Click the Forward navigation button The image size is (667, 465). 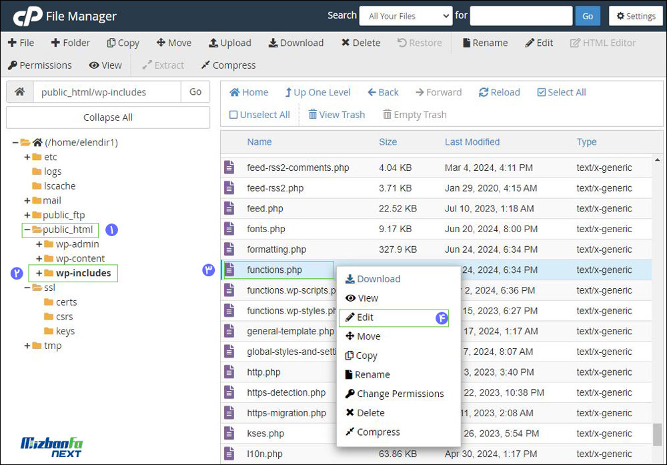coord(439,92)
